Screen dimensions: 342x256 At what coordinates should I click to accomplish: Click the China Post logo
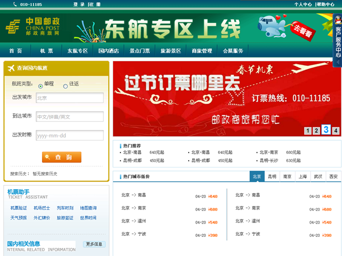coord(32,27)
